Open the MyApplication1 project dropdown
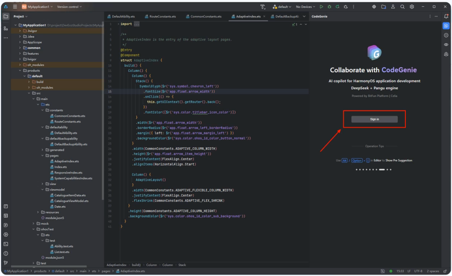 (38, 7)
